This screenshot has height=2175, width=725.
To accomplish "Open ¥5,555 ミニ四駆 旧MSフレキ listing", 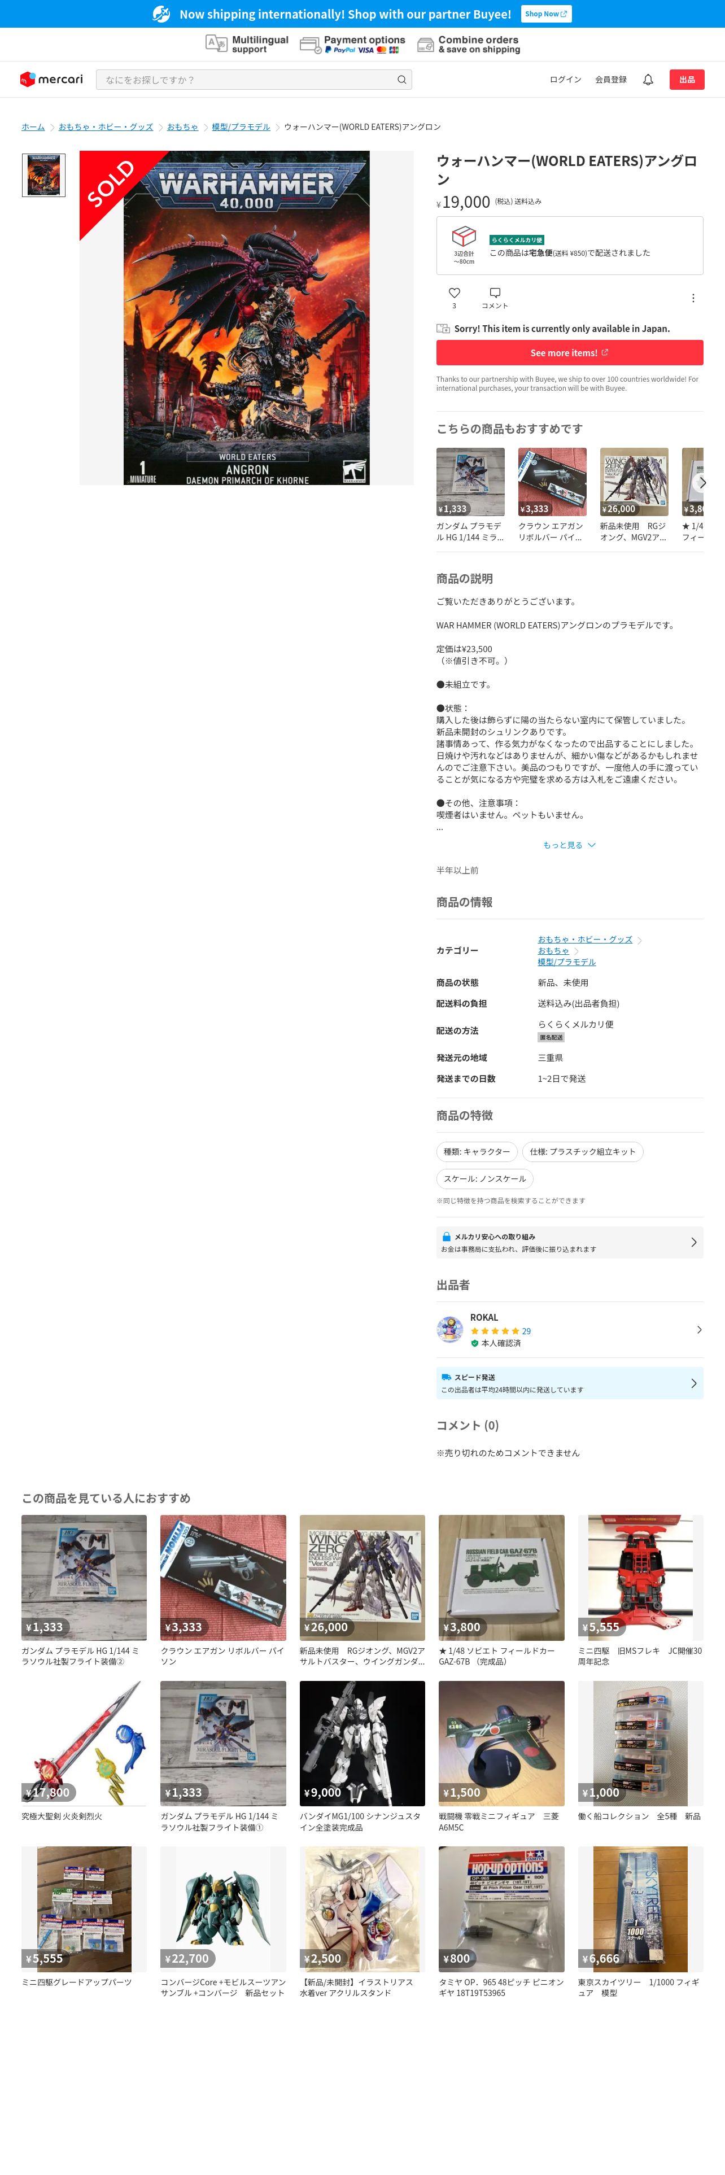I will point(640,1591).
